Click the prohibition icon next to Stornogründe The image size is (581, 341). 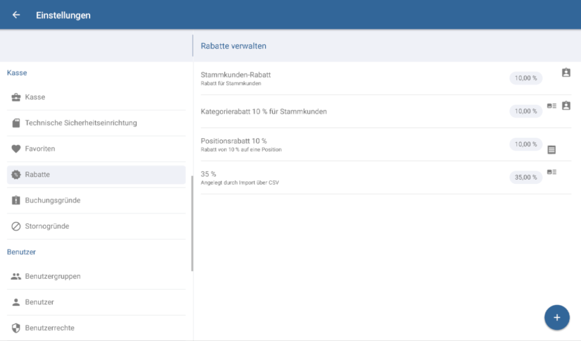pyautogui.click(x=16, y=226)
